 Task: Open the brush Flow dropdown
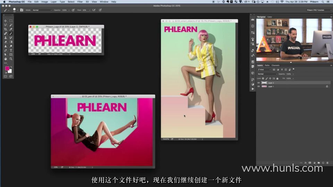tap(89, 10)
